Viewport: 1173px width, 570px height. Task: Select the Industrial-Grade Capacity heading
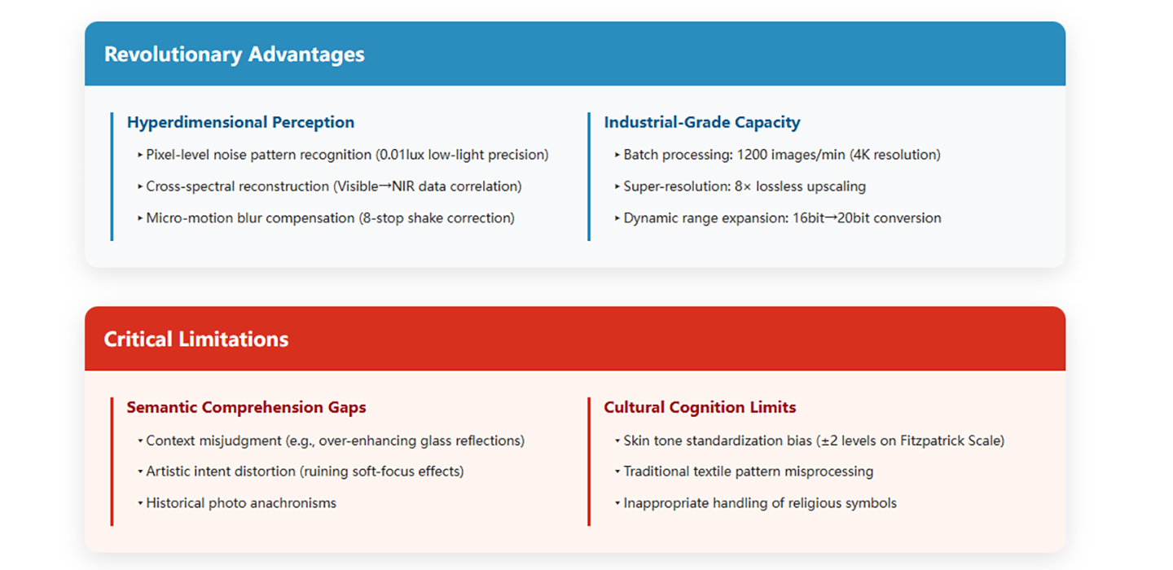(x=702, y=122)
